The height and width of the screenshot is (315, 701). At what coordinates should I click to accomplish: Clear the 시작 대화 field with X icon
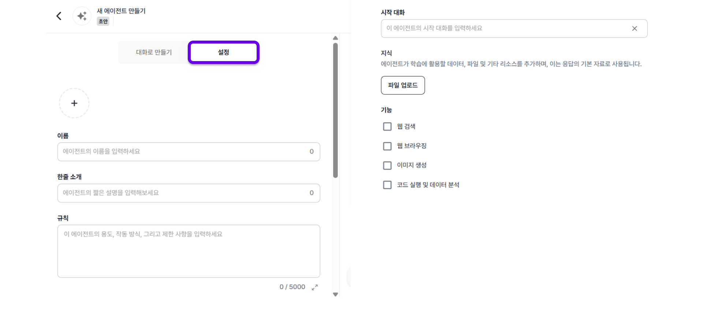[634, 29]
